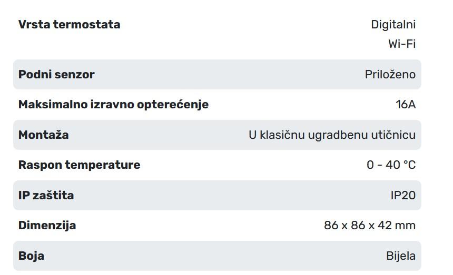Select the '86 x 86 x 42 mm' value

pyautogui.click(x=370, y=226)
